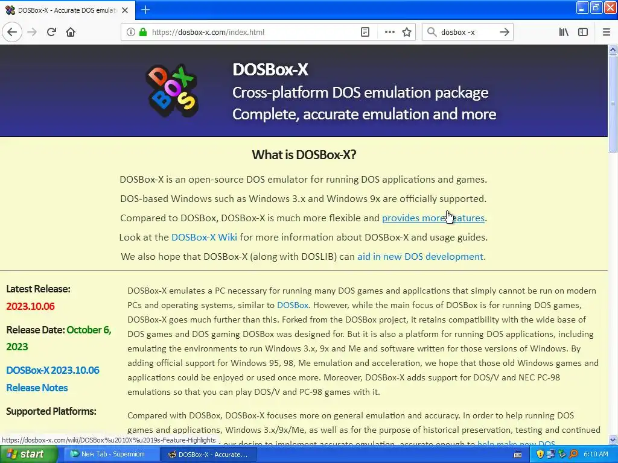Click the green 'October 6, 2023' release date
The image size is (618, 463).
(59, 338)
